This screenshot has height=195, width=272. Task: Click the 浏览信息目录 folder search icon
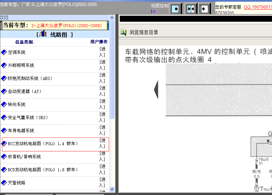[123, 32]
